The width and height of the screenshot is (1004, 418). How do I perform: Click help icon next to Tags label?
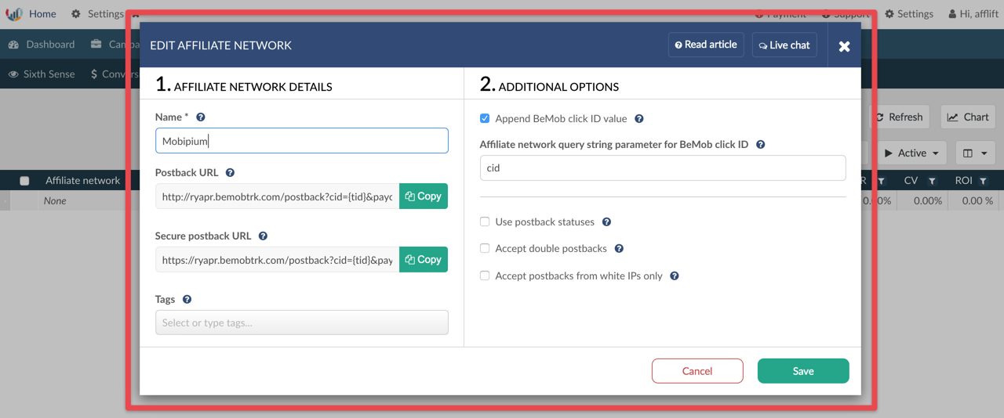coord(187,300)
